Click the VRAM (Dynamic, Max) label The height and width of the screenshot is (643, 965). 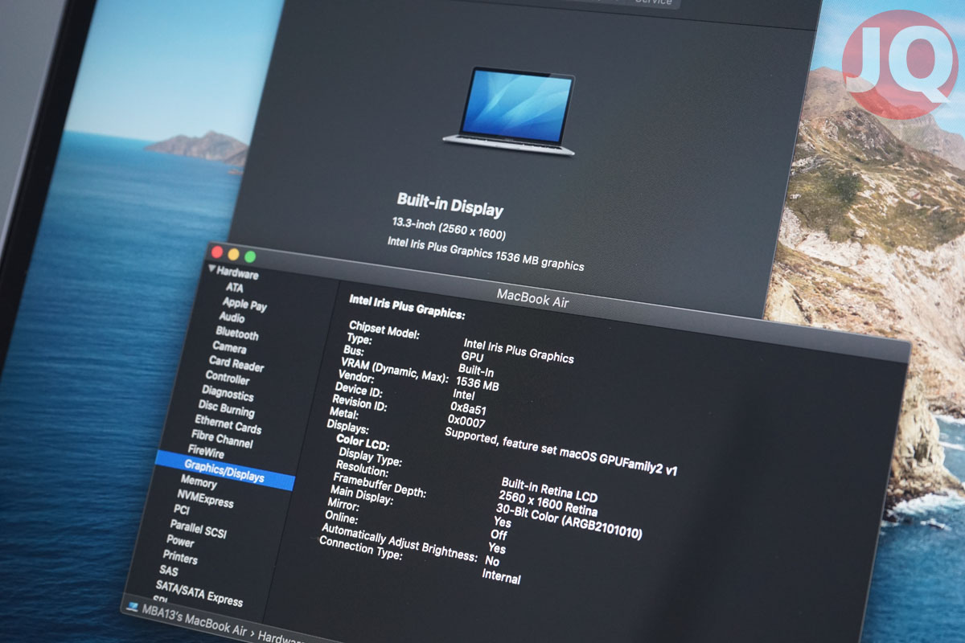pos(396,371)
